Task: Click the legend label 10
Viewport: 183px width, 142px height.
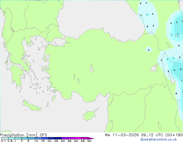Action: coord(36,141)
